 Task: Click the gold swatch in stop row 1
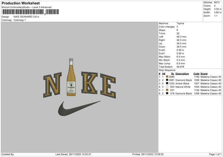[167, 77]
